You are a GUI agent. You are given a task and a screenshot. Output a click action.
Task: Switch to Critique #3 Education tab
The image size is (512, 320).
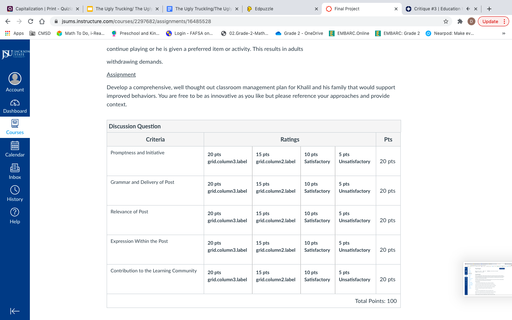click(437, 9)
